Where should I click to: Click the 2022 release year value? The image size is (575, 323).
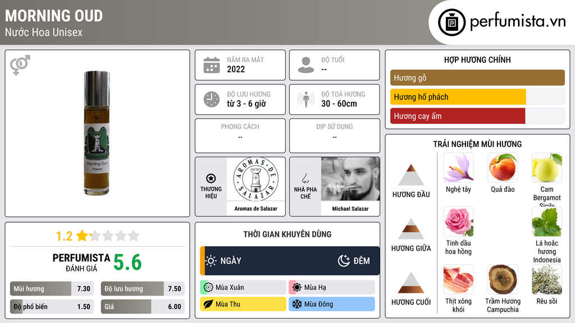[x=236, y=69]
